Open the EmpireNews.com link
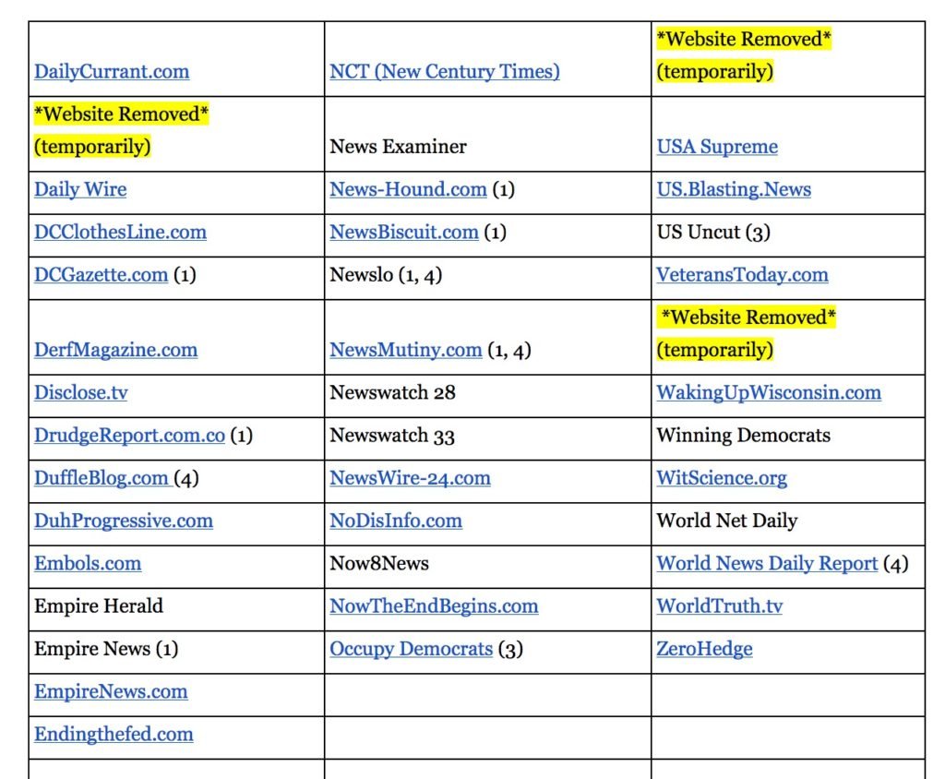 coord(111,691)
